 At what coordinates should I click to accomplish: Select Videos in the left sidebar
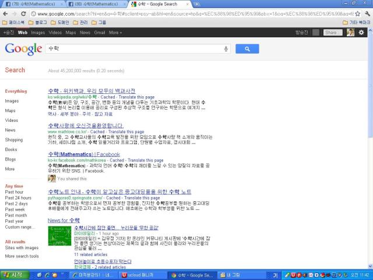click(12, 120)
